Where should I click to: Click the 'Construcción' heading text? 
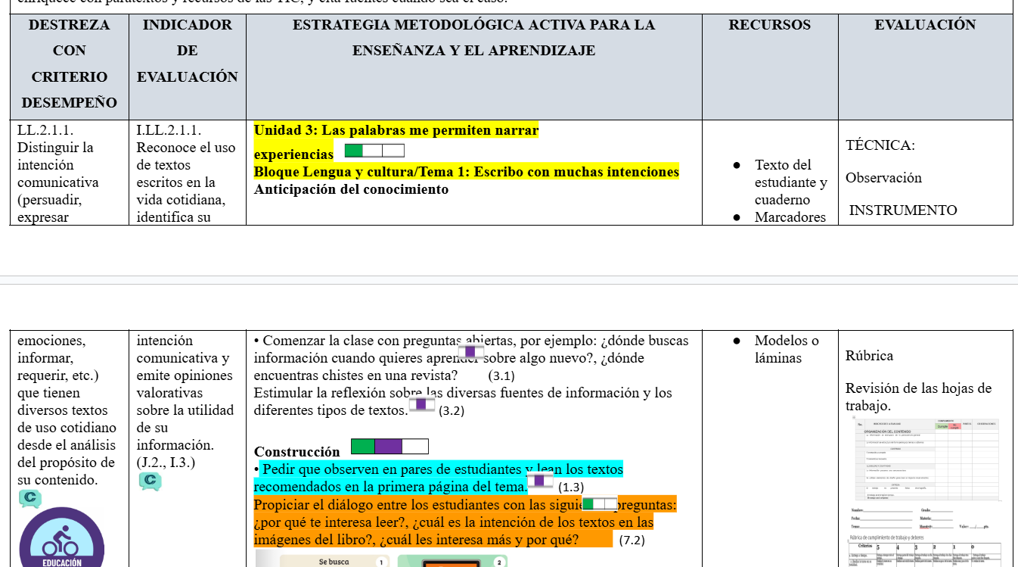tap(296, 452)
